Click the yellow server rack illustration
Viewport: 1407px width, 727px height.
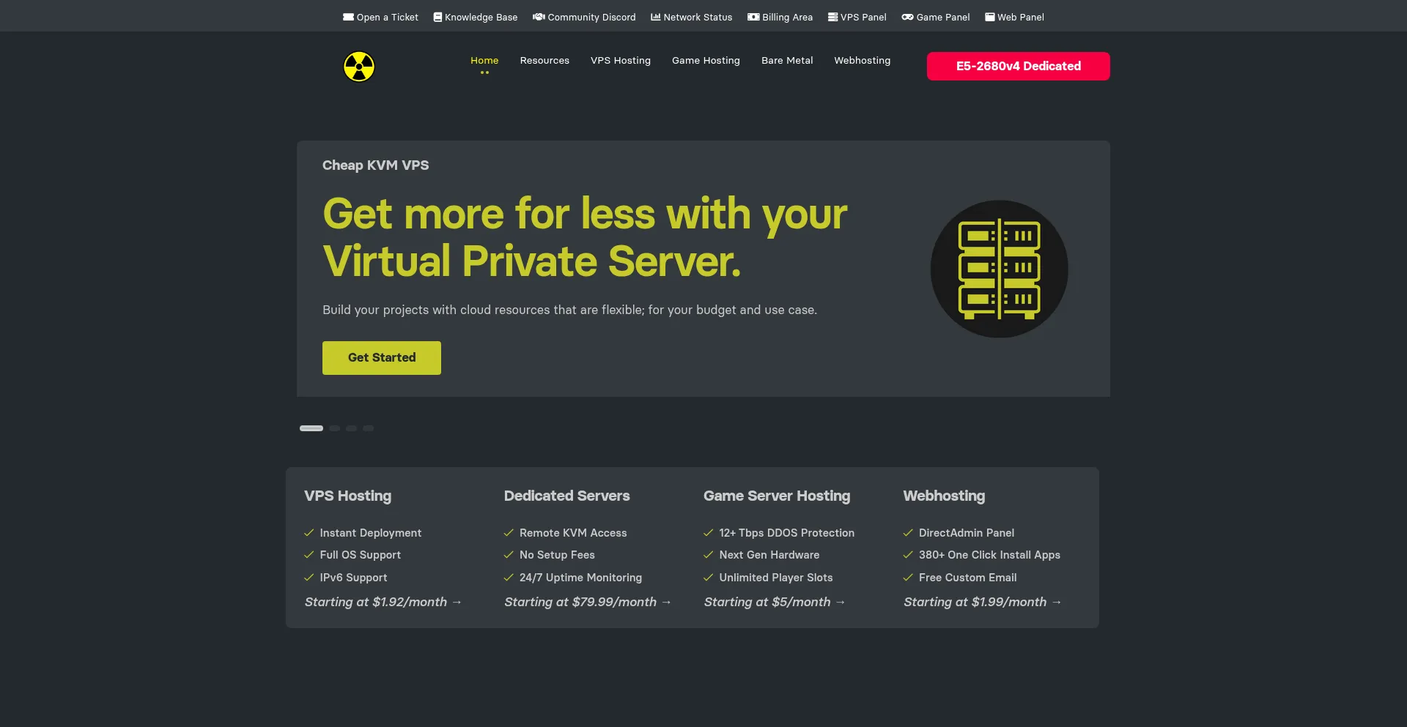[999, 269]
